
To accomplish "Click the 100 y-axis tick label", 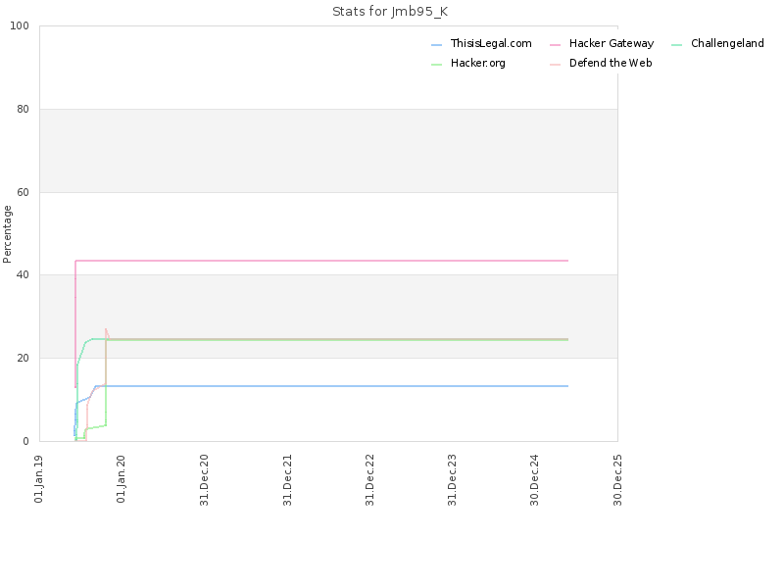I will [20, 26].
